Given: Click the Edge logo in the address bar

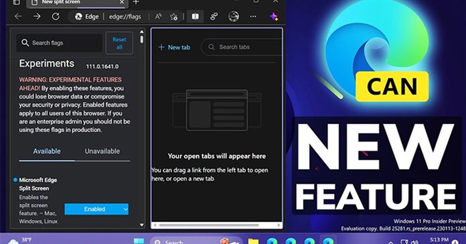Looking at the screenshot, I should tap(78, 16).
